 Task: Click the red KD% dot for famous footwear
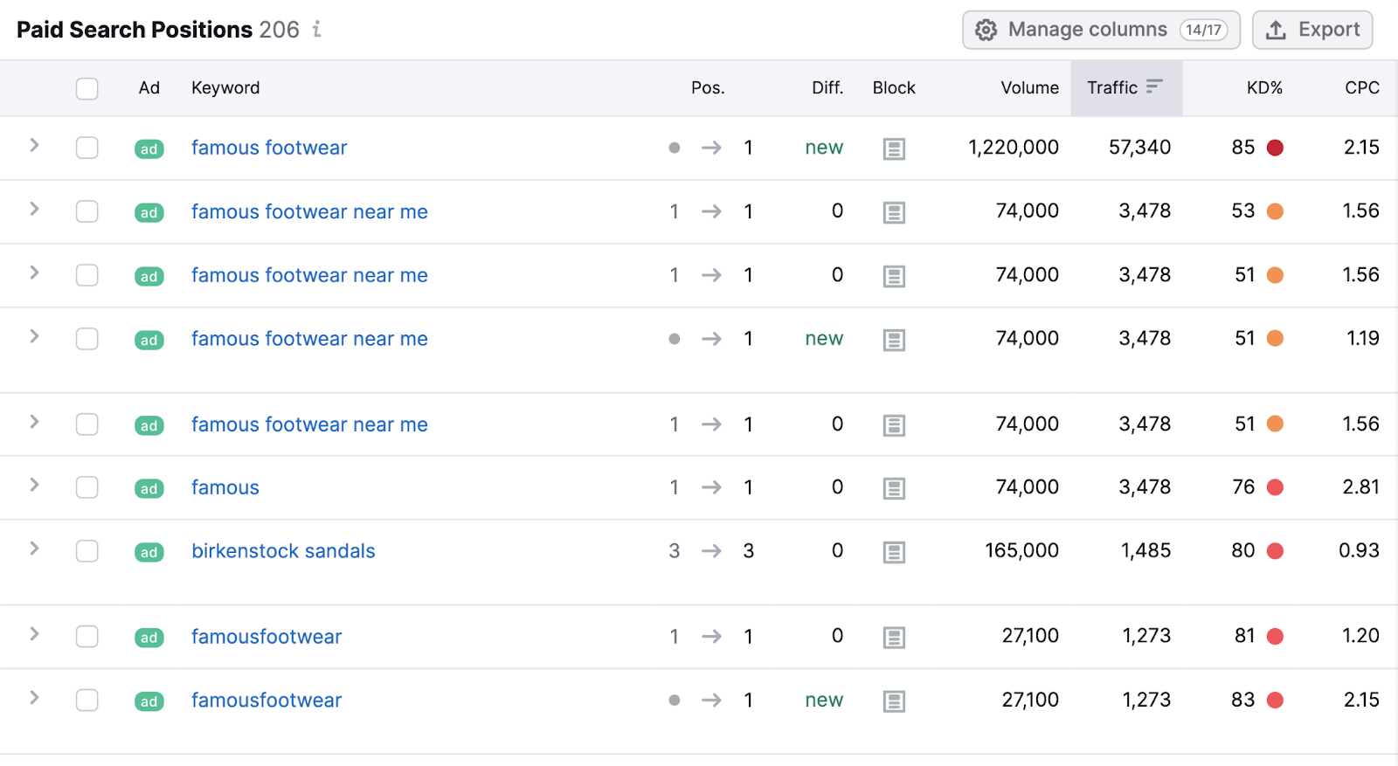point(1276,148)
